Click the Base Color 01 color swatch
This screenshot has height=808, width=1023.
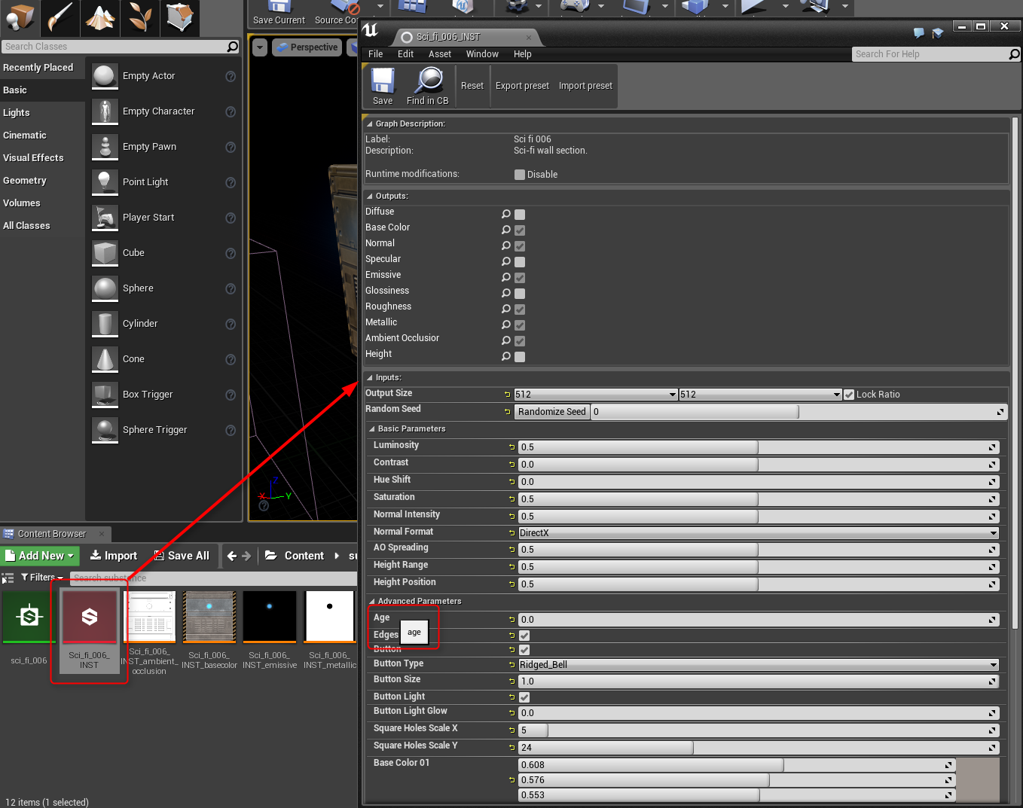click(979, 779)
